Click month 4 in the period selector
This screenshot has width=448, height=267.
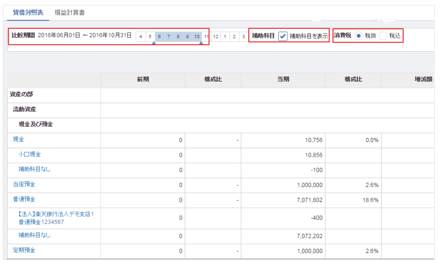point(141,37)
